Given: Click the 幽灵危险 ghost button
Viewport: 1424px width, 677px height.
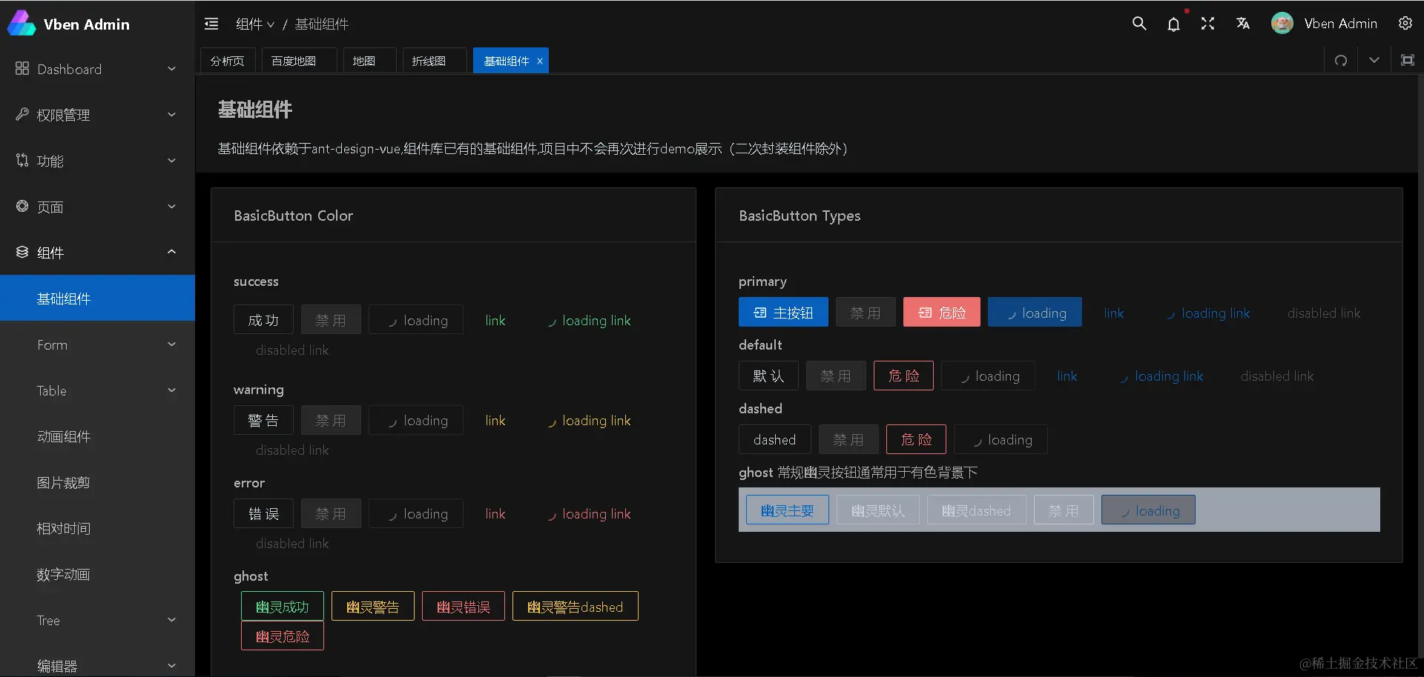Looking at the screenshot, I should [283, 636].
